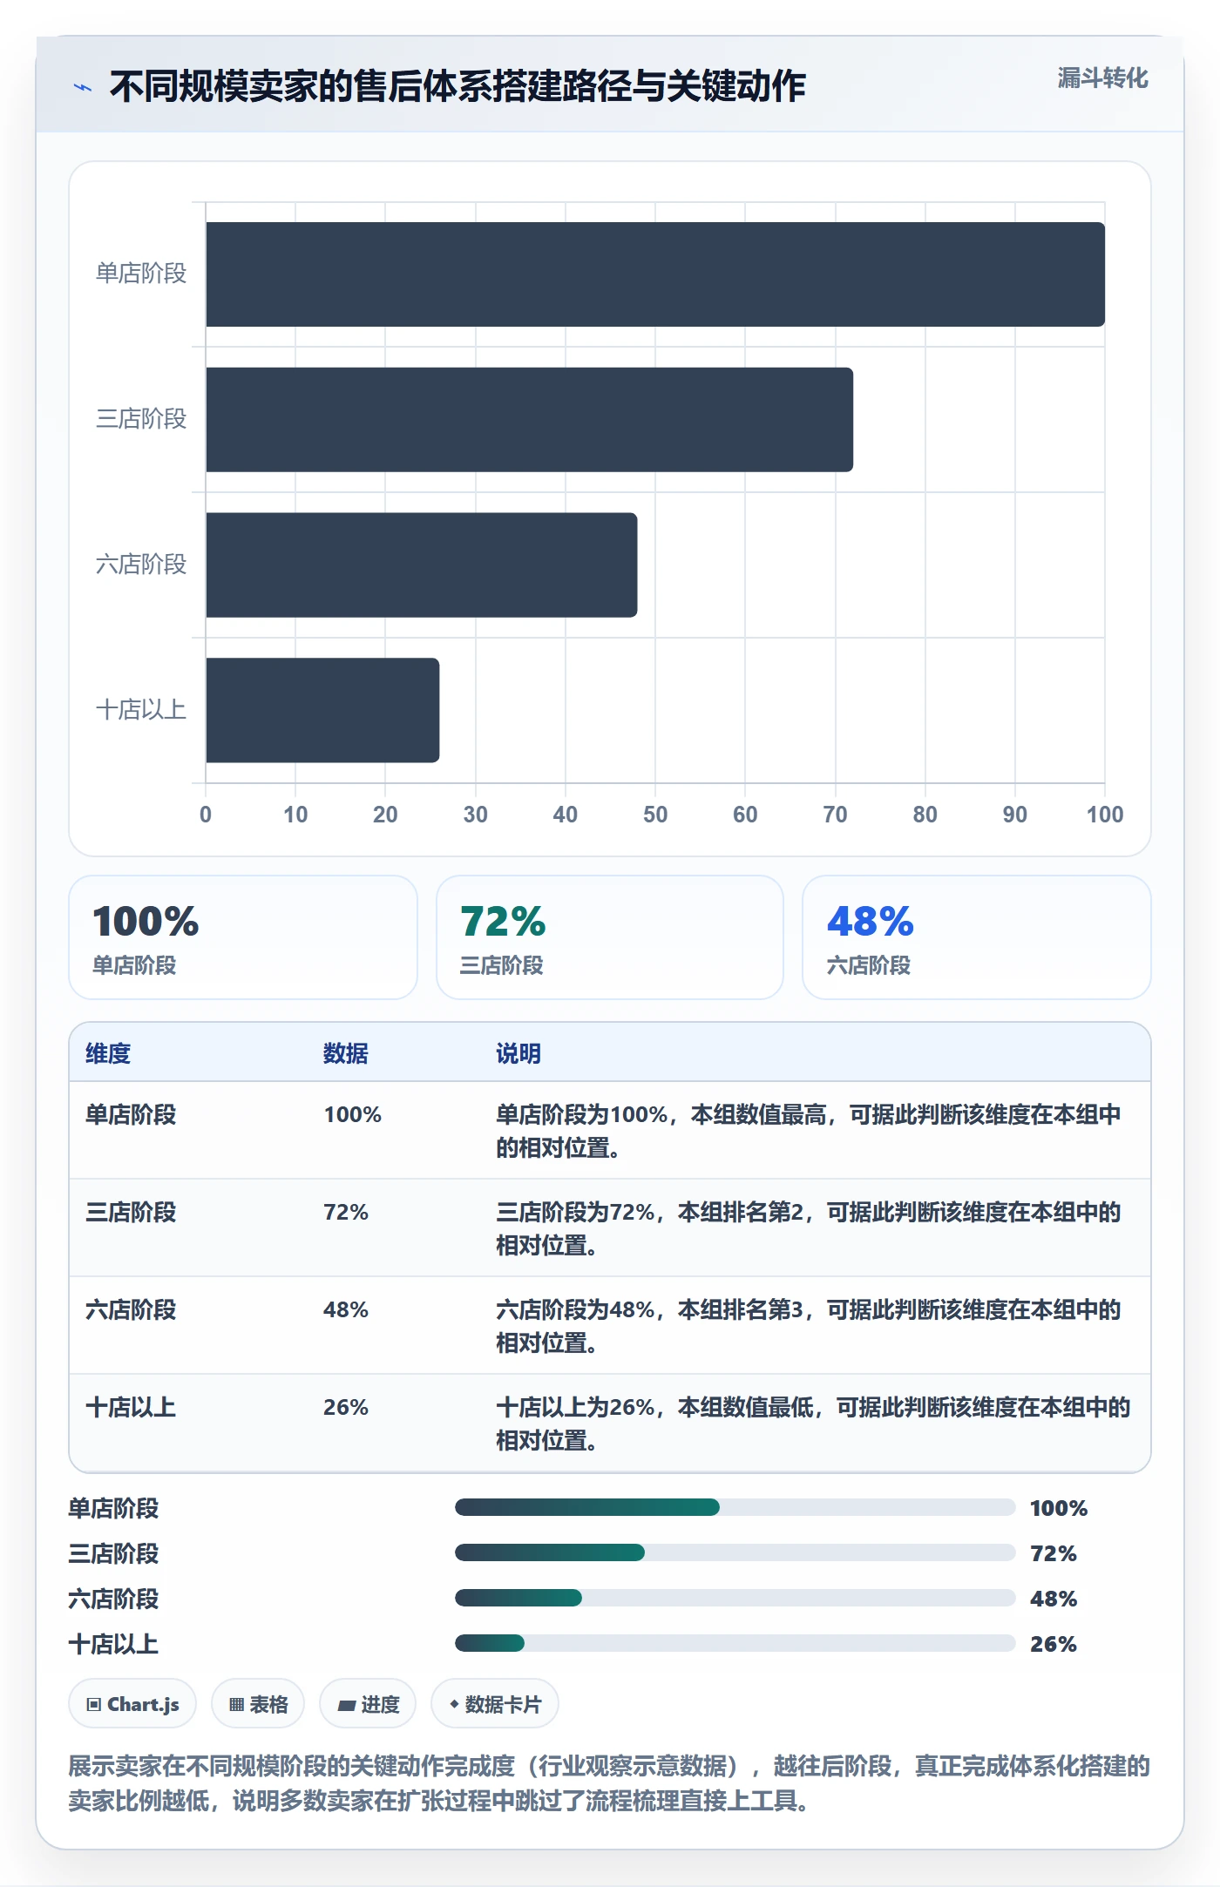1220x1887 pixels.
Task: Click the 100 tick label on chart axis
Action: tap(1105, 815)
